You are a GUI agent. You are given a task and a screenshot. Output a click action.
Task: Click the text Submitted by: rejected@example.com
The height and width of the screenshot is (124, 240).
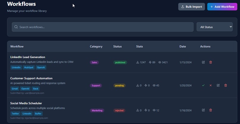point(29,118)
